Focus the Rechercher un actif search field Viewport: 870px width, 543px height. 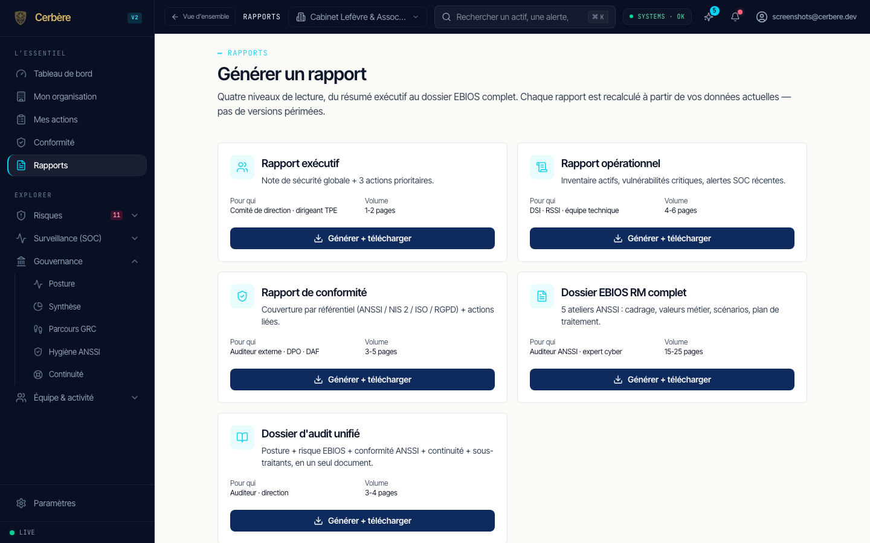point(524,17)
